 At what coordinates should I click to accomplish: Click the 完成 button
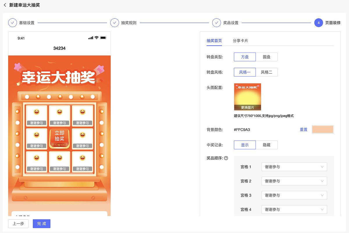pyautogui.click(x=42, y=223)
